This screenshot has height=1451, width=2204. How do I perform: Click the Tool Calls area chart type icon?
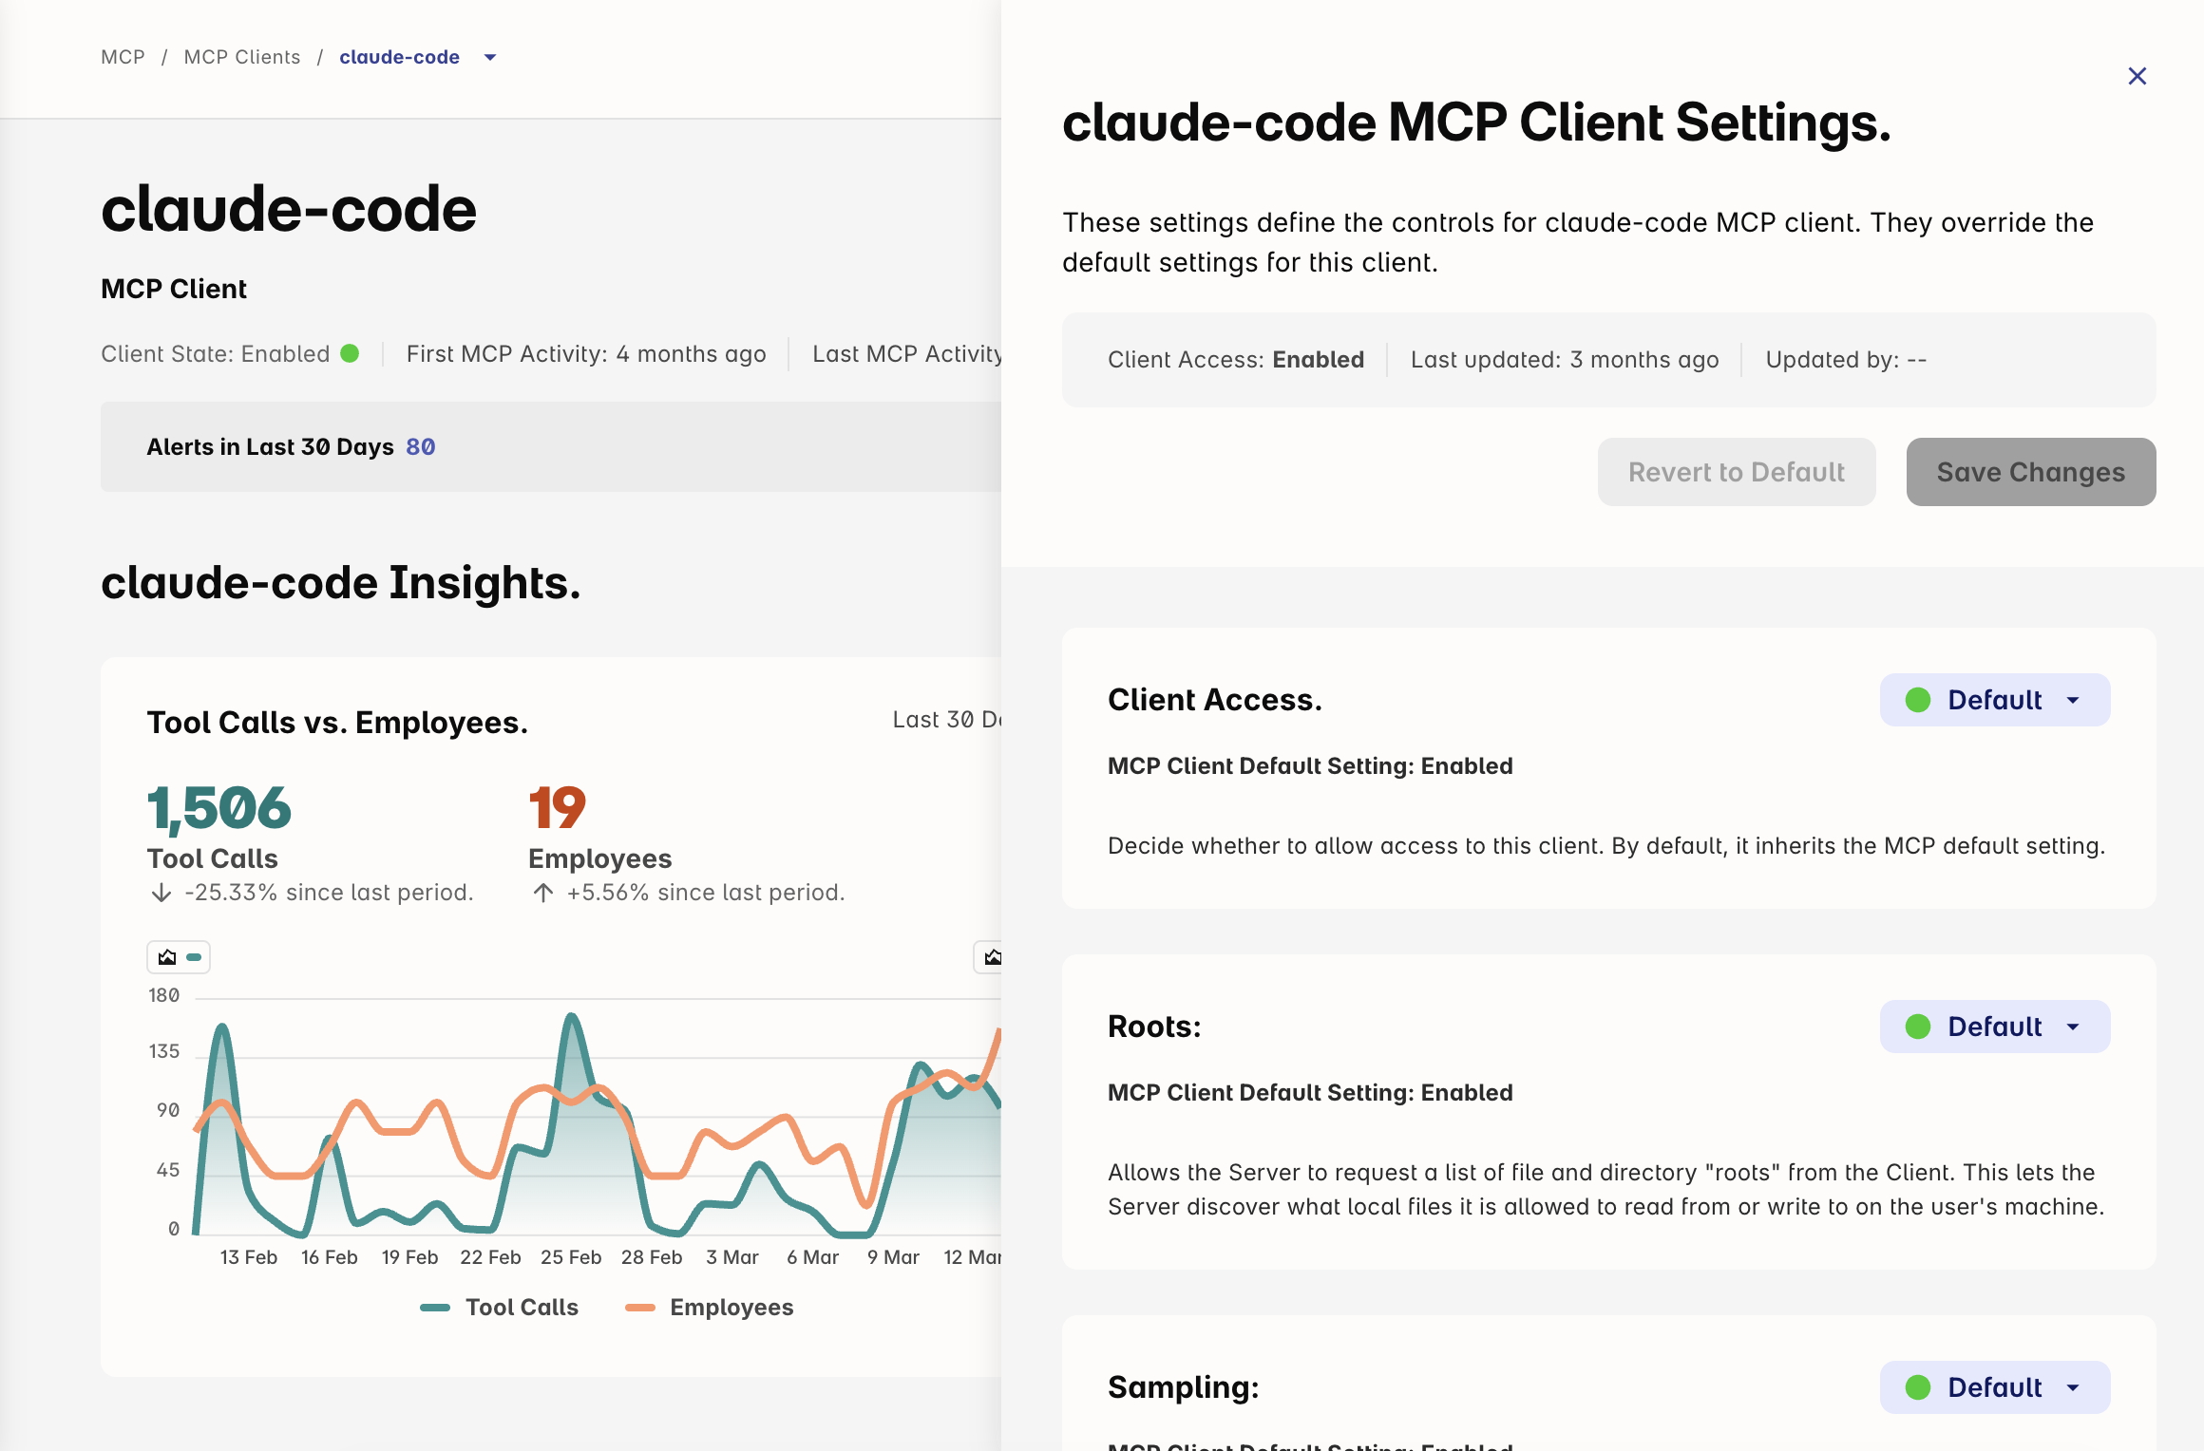[168, 957]
